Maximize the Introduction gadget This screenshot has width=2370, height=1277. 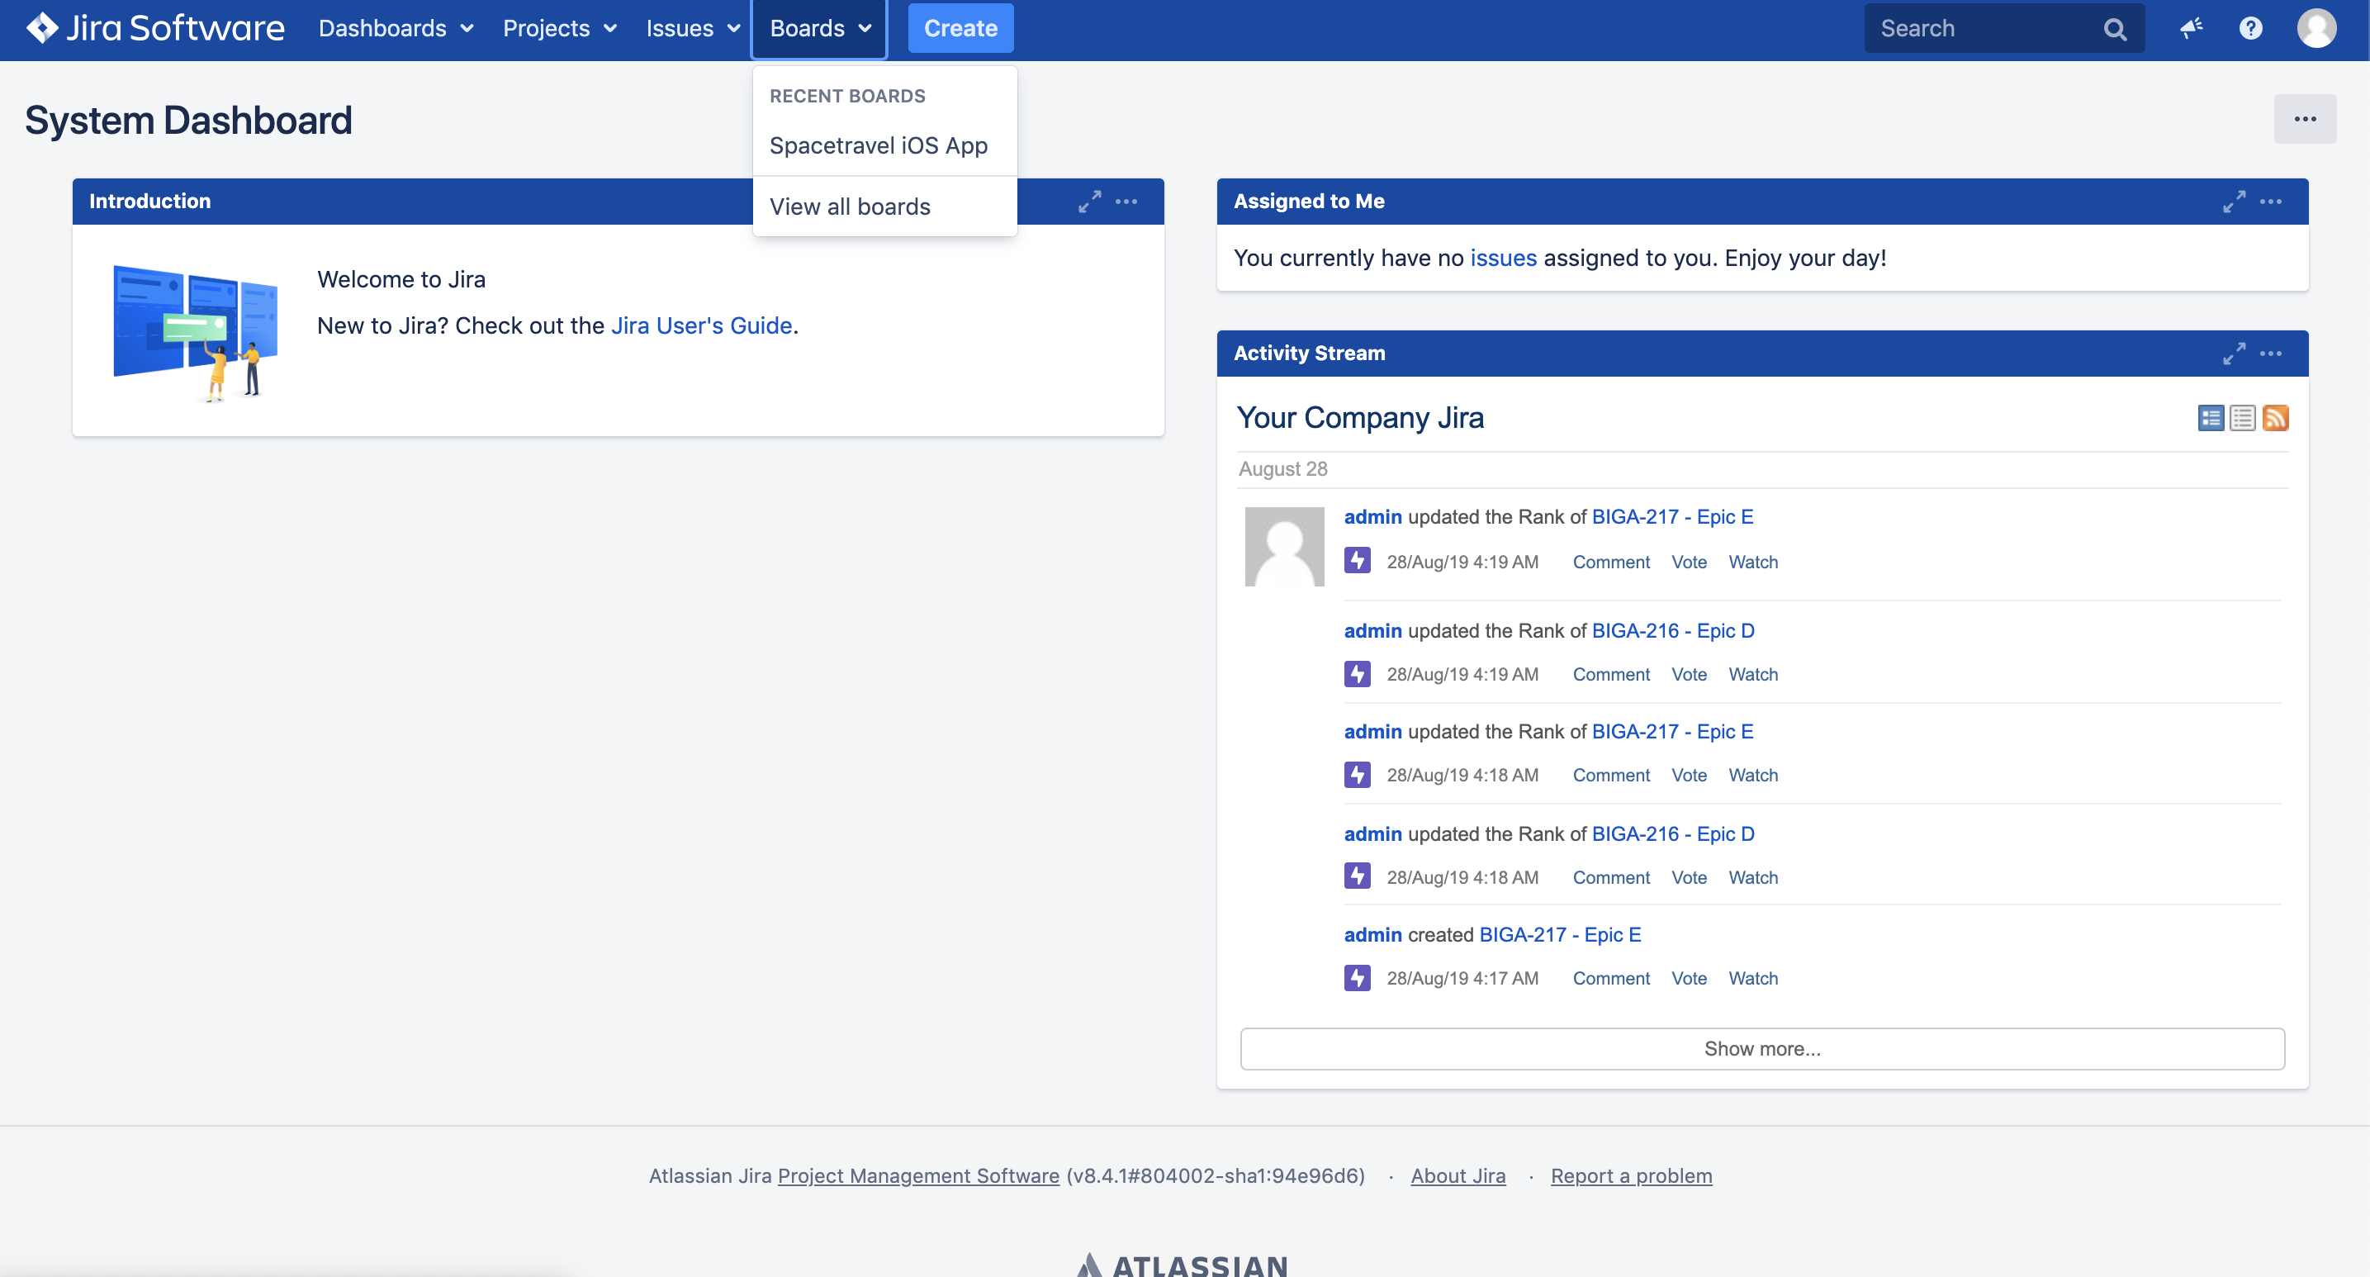tap(1089, 202)
